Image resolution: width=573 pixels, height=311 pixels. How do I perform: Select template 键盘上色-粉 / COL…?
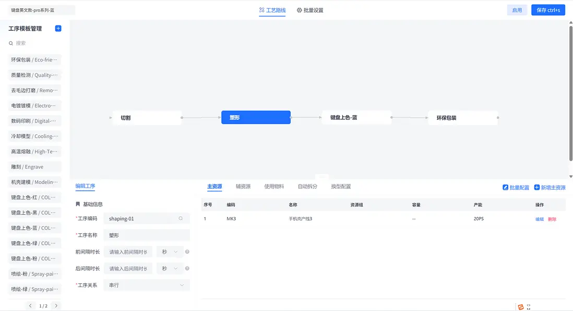[x=35, y=259]
